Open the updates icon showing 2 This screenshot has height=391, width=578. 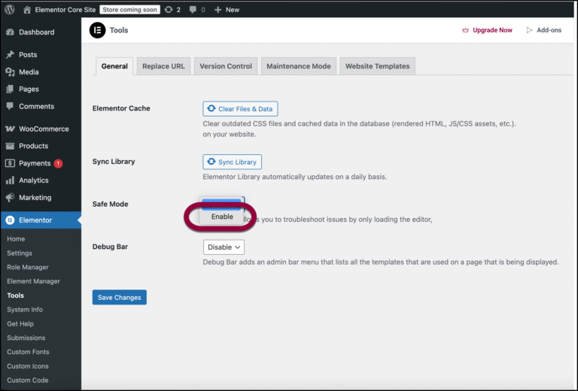[x=169, y=10]
